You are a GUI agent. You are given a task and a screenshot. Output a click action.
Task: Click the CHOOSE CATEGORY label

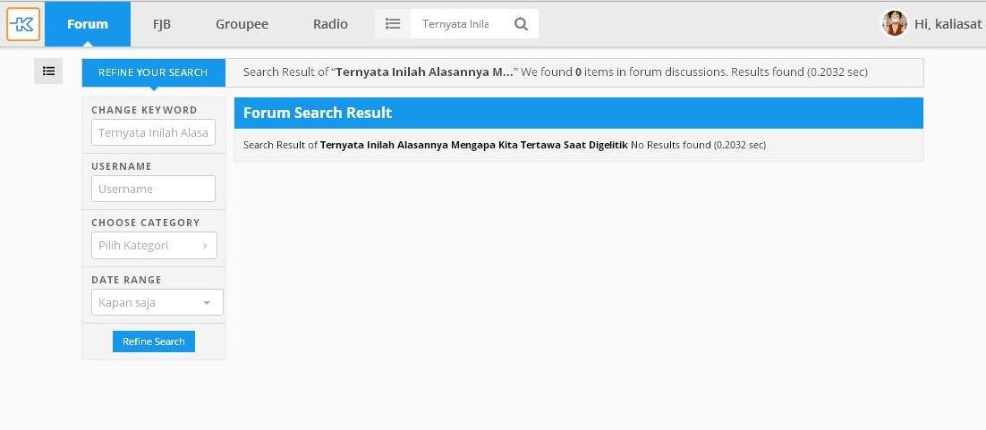145,223
